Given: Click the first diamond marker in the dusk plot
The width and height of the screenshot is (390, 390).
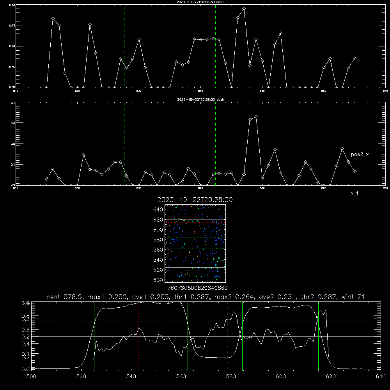Looking at the screenshot, I should pyautogui.click(x=46, y=179).
